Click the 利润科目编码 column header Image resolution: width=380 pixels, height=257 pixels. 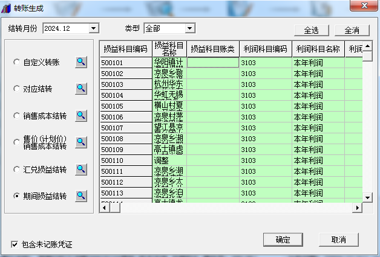[266, 49]
